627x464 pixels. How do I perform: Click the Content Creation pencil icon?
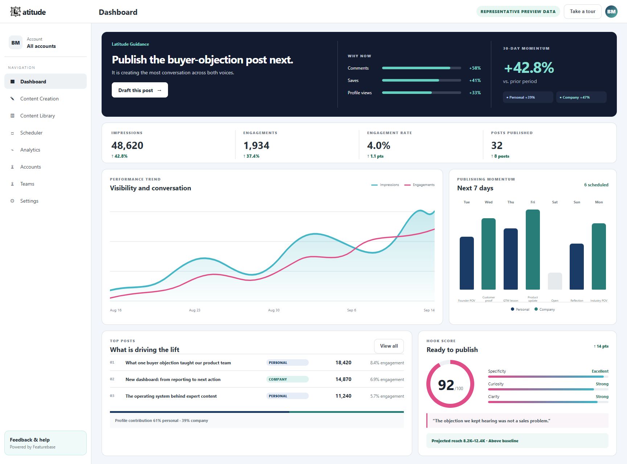pyautogui.click(x=12, y=99)
